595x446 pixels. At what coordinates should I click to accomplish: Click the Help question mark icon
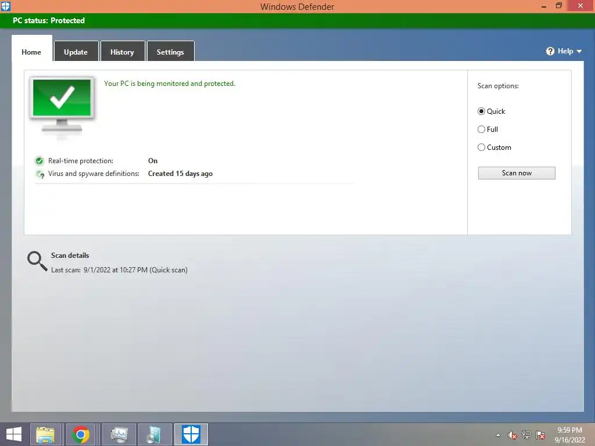(x=550, y=51)
